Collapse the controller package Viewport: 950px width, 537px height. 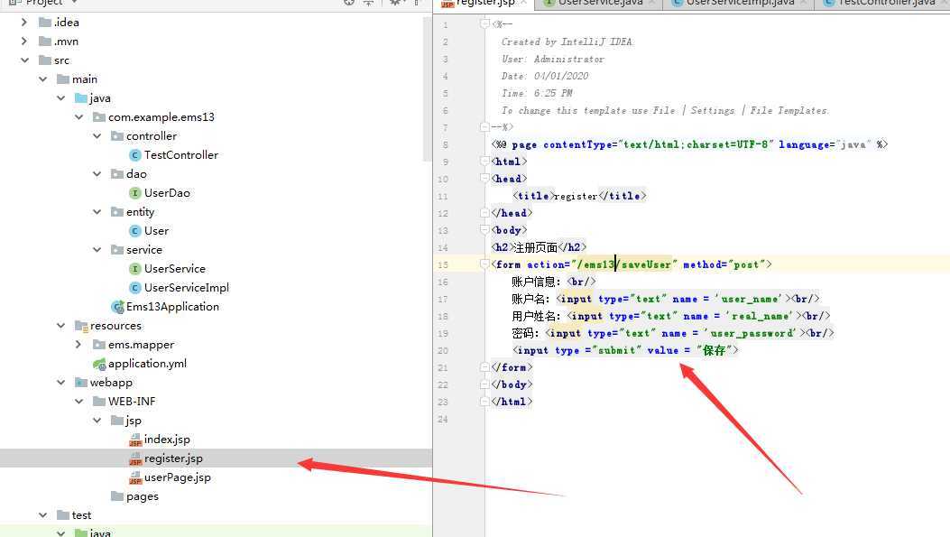[x=97, y=136]
